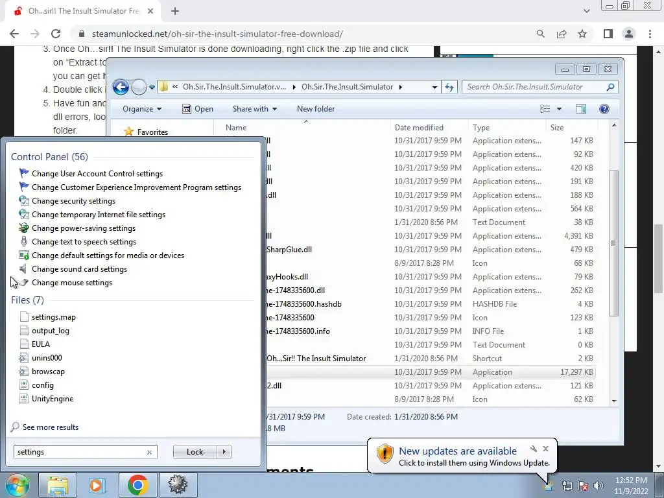Image resolution: width=664 pixels, height=498 pixels.
Task: Open Change sound card settings
Action: tap(79, 269)
